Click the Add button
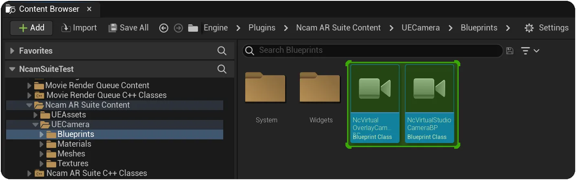This screenshot has height=180, width=576. pyautogui.click(x=32, y=28)
